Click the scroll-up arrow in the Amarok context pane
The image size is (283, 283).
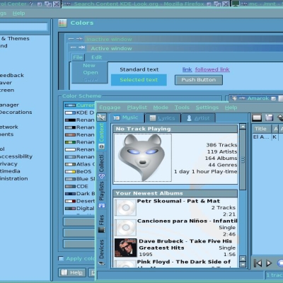[243, 127]
